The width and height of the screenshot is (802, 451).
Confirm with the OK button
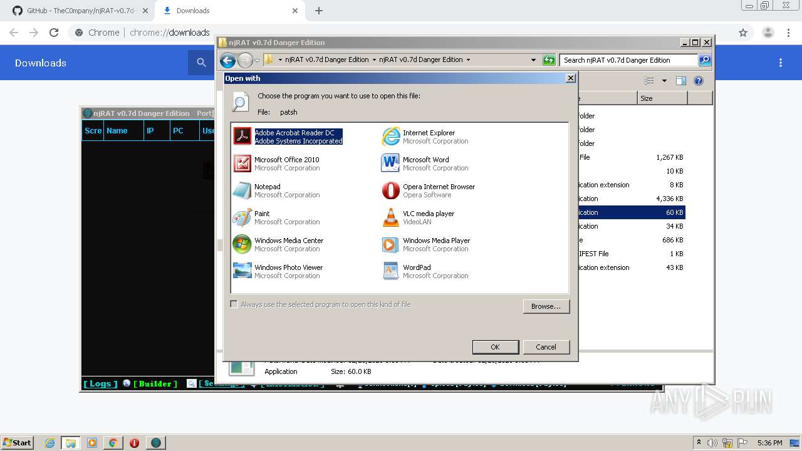[495, 347]
